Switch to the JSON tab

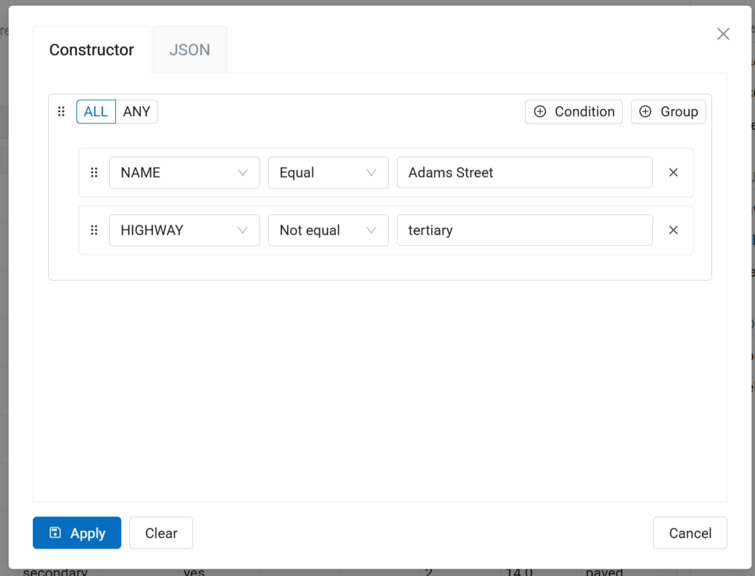(x=190, y=50)
